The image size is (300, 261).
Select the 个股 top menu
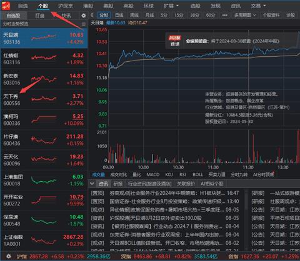click(43, 6)
